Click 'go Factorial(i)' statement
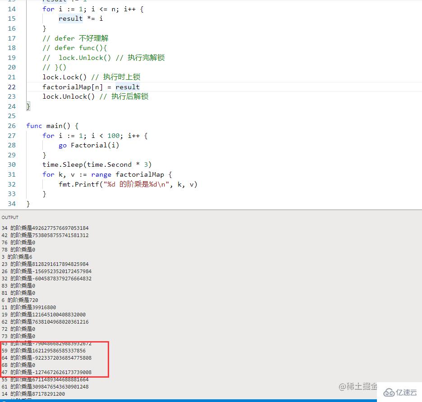 click(89, 145)
